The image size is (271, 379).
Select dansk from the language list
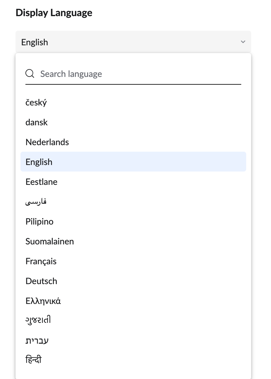(x=36, y=122)
